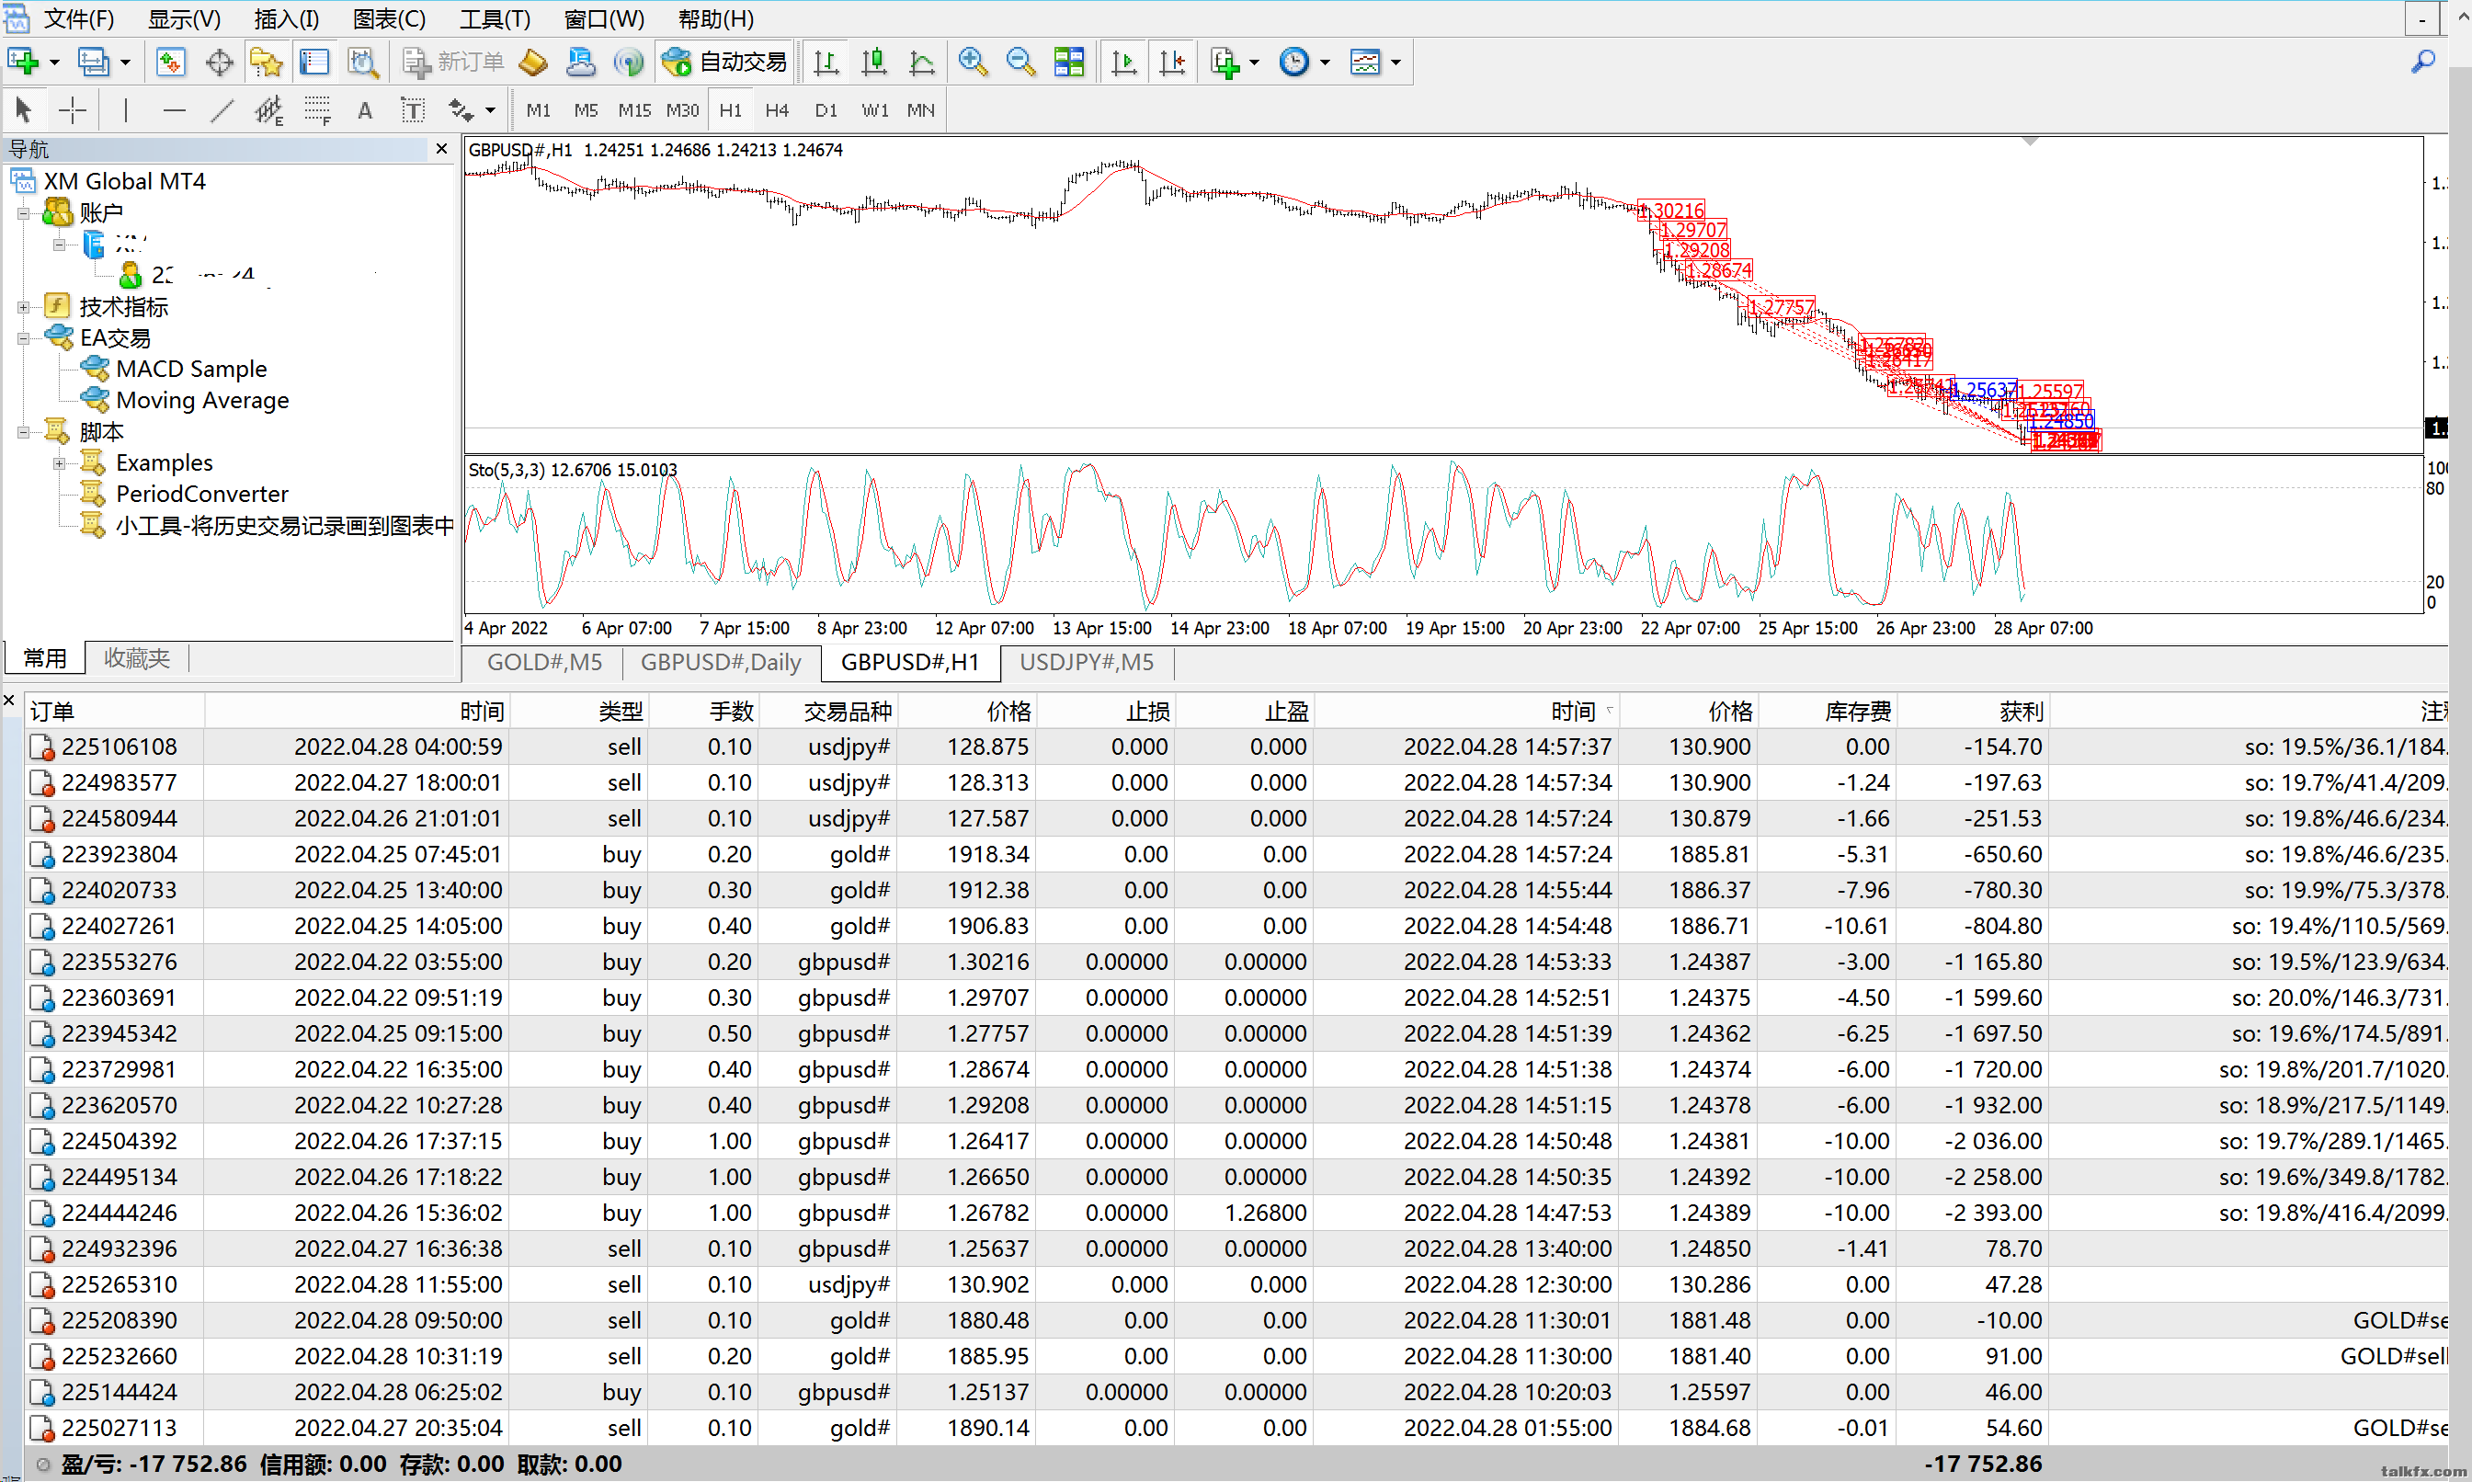Open the new chart icon

click(23, 62)
